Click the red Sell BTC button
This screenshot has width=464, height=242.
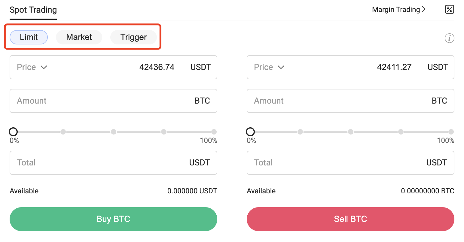[350, 219]
